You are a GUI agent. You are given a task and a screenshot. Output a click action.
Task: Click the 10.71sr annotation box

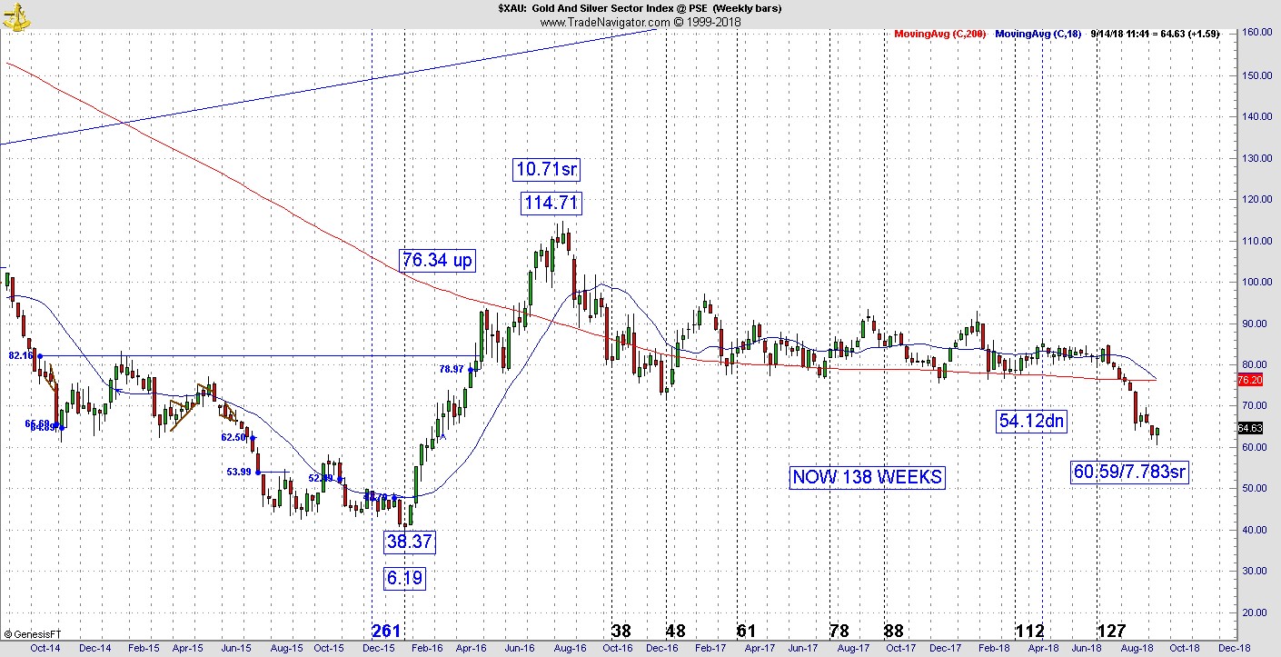click(546, 169)
